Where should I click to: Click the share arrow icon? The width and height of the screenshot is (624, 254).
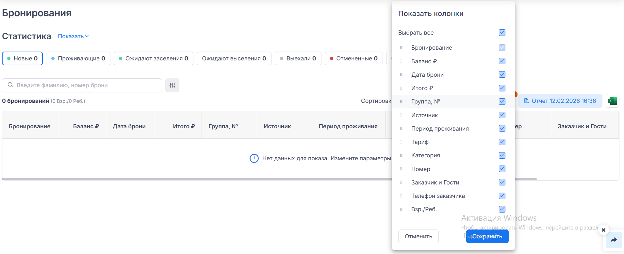(614, 240)
